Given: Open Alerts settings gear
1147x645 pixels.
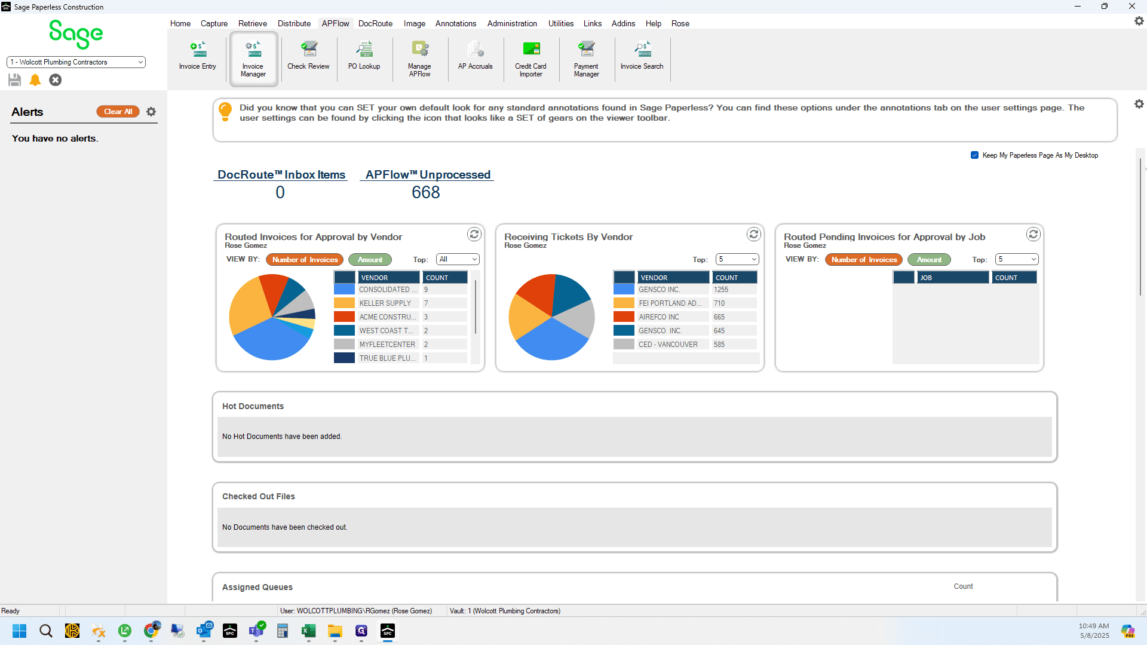Looking at the screenshot, I should [151, 112].
